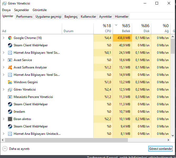The height and width of the screenshot is (158, 176).
Task: Click the Windows Gezgini folder icon
Action: [10, 82]
